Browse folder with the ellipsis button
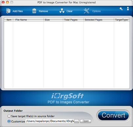Screen dimensions: 133x127 pos(77,121)
